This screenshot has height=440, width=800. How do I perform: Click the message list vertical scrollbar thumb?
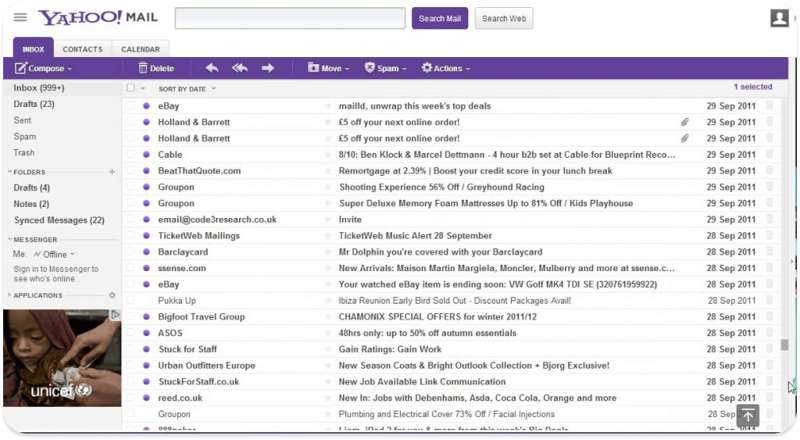point(784,345)
